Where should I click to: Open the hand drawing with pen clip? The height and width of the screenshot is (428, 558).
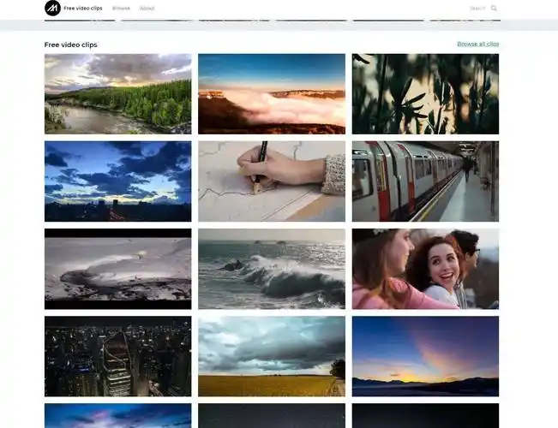(x=272, y=181)
